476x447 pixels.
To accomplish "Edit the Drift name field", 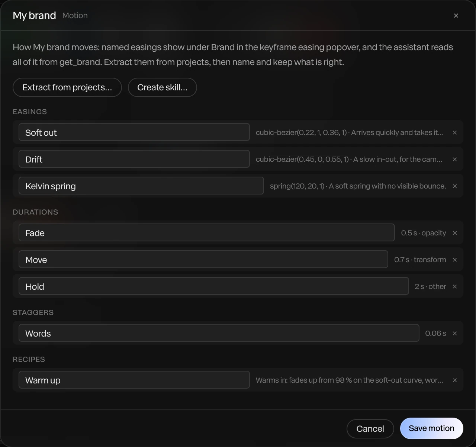I will pyautogui.click(x=134, y=159).
